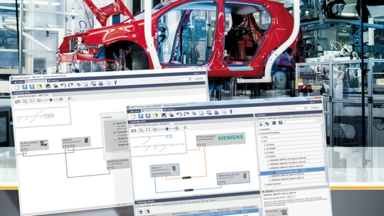Click Undo in the front SINETPLAN project toolbar
This screenshot has height=216, width=384.
pyautogui.click(x=179, y=114)
